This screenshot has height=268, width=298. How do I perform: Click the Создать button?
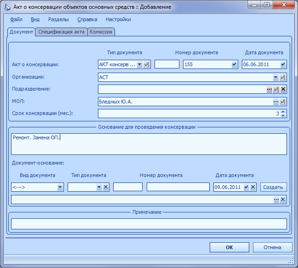[273, 187]
